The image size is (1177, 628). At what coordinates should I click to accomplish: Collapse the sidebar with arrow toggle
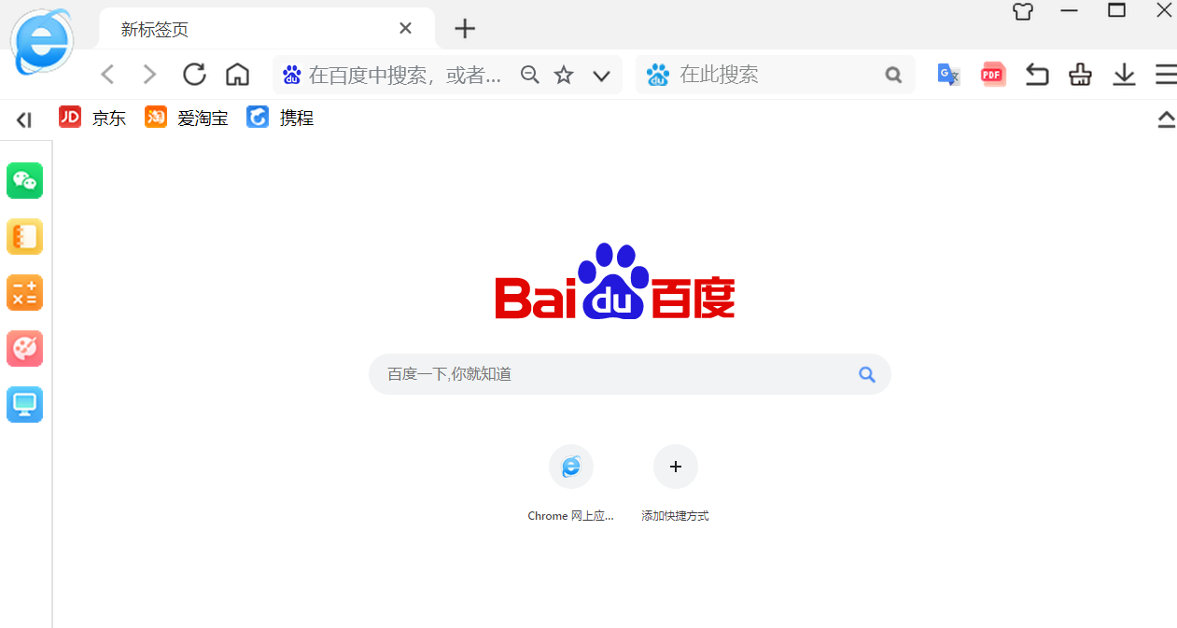24,119
